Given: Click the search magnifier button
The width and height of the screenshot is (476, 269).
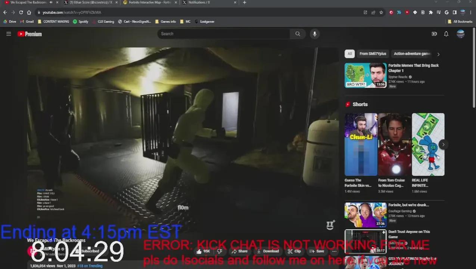Looking at the screenshot, I should 298,34.
